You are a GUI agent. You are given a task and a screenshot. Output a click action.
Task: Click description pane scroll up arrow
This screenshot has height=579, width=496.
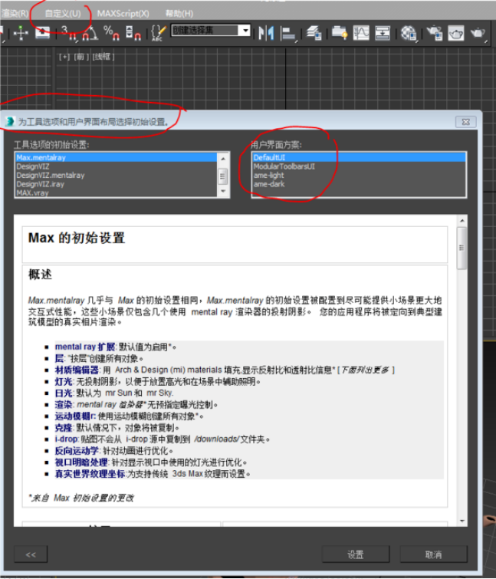tap(462, 220)
